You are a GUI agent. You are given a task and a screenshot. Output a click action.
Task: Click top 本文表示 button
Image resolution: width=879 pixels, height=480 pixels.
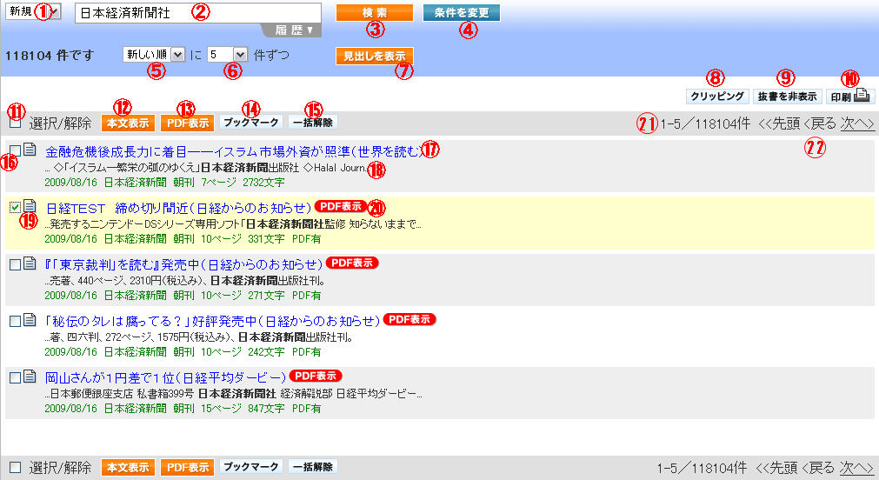pos(128,123)
